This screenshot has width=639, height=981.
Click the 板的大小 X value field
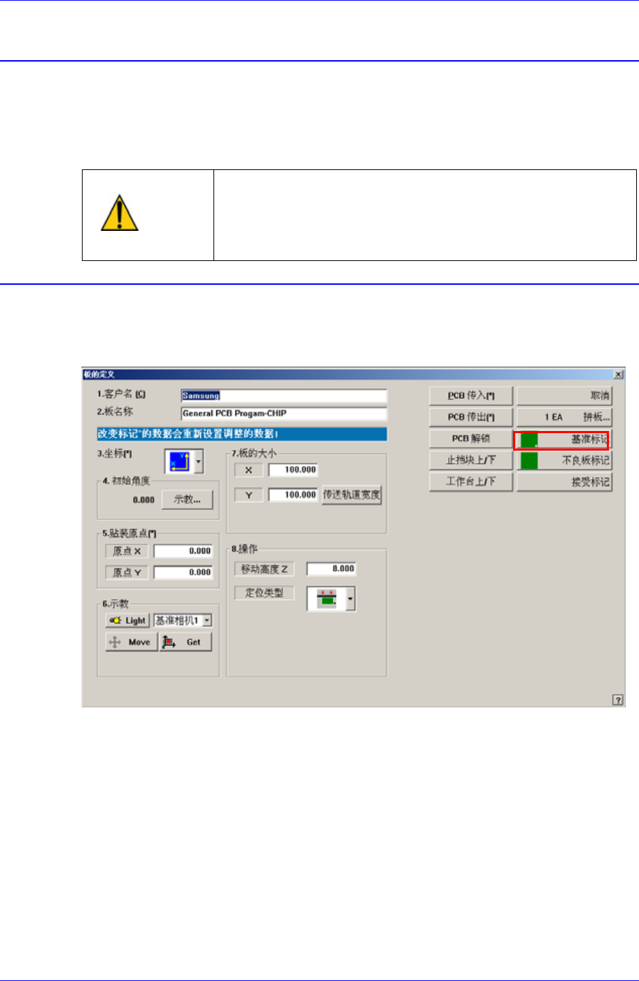293,470
